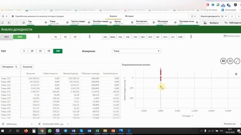Click Показать все downloads button

click(230, 124)
